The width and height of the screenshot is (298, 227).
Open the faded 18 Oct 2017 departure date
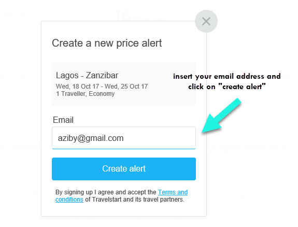(138, 15)
